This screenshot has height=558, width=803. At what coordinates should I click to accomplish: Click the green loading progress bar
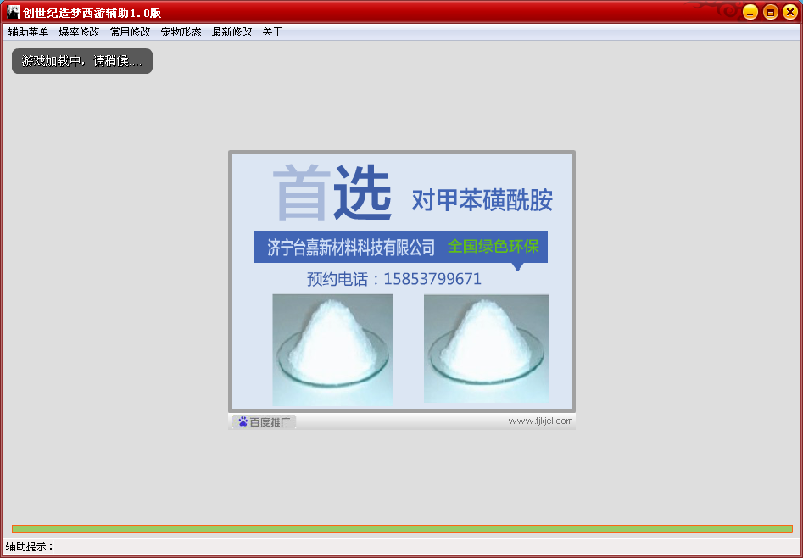tap(401, 528)
